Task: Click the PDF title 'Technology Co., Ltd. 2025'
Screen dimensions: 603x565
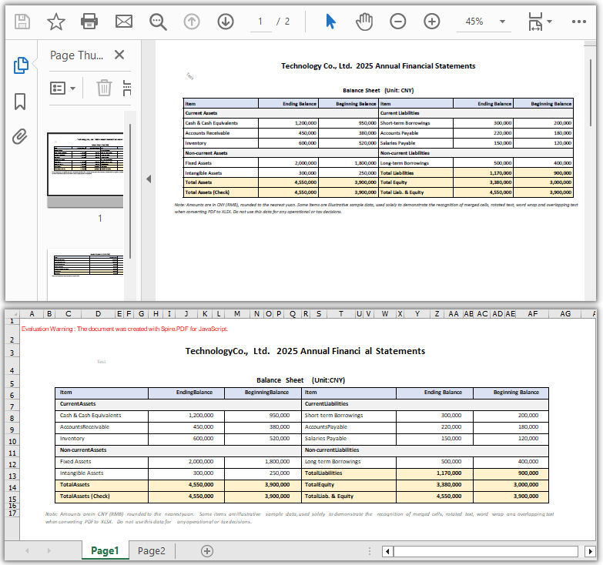Action: click(x=378, y=65)
